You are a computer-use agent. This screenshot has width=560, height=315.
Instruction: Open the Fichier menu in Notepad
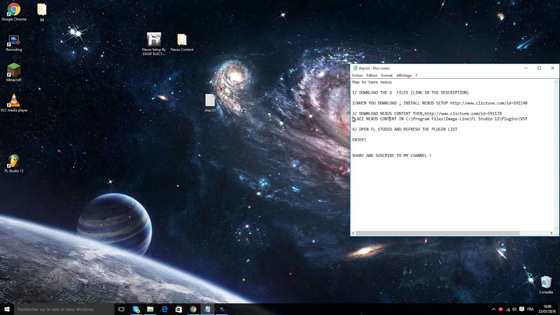coord(357,76)
